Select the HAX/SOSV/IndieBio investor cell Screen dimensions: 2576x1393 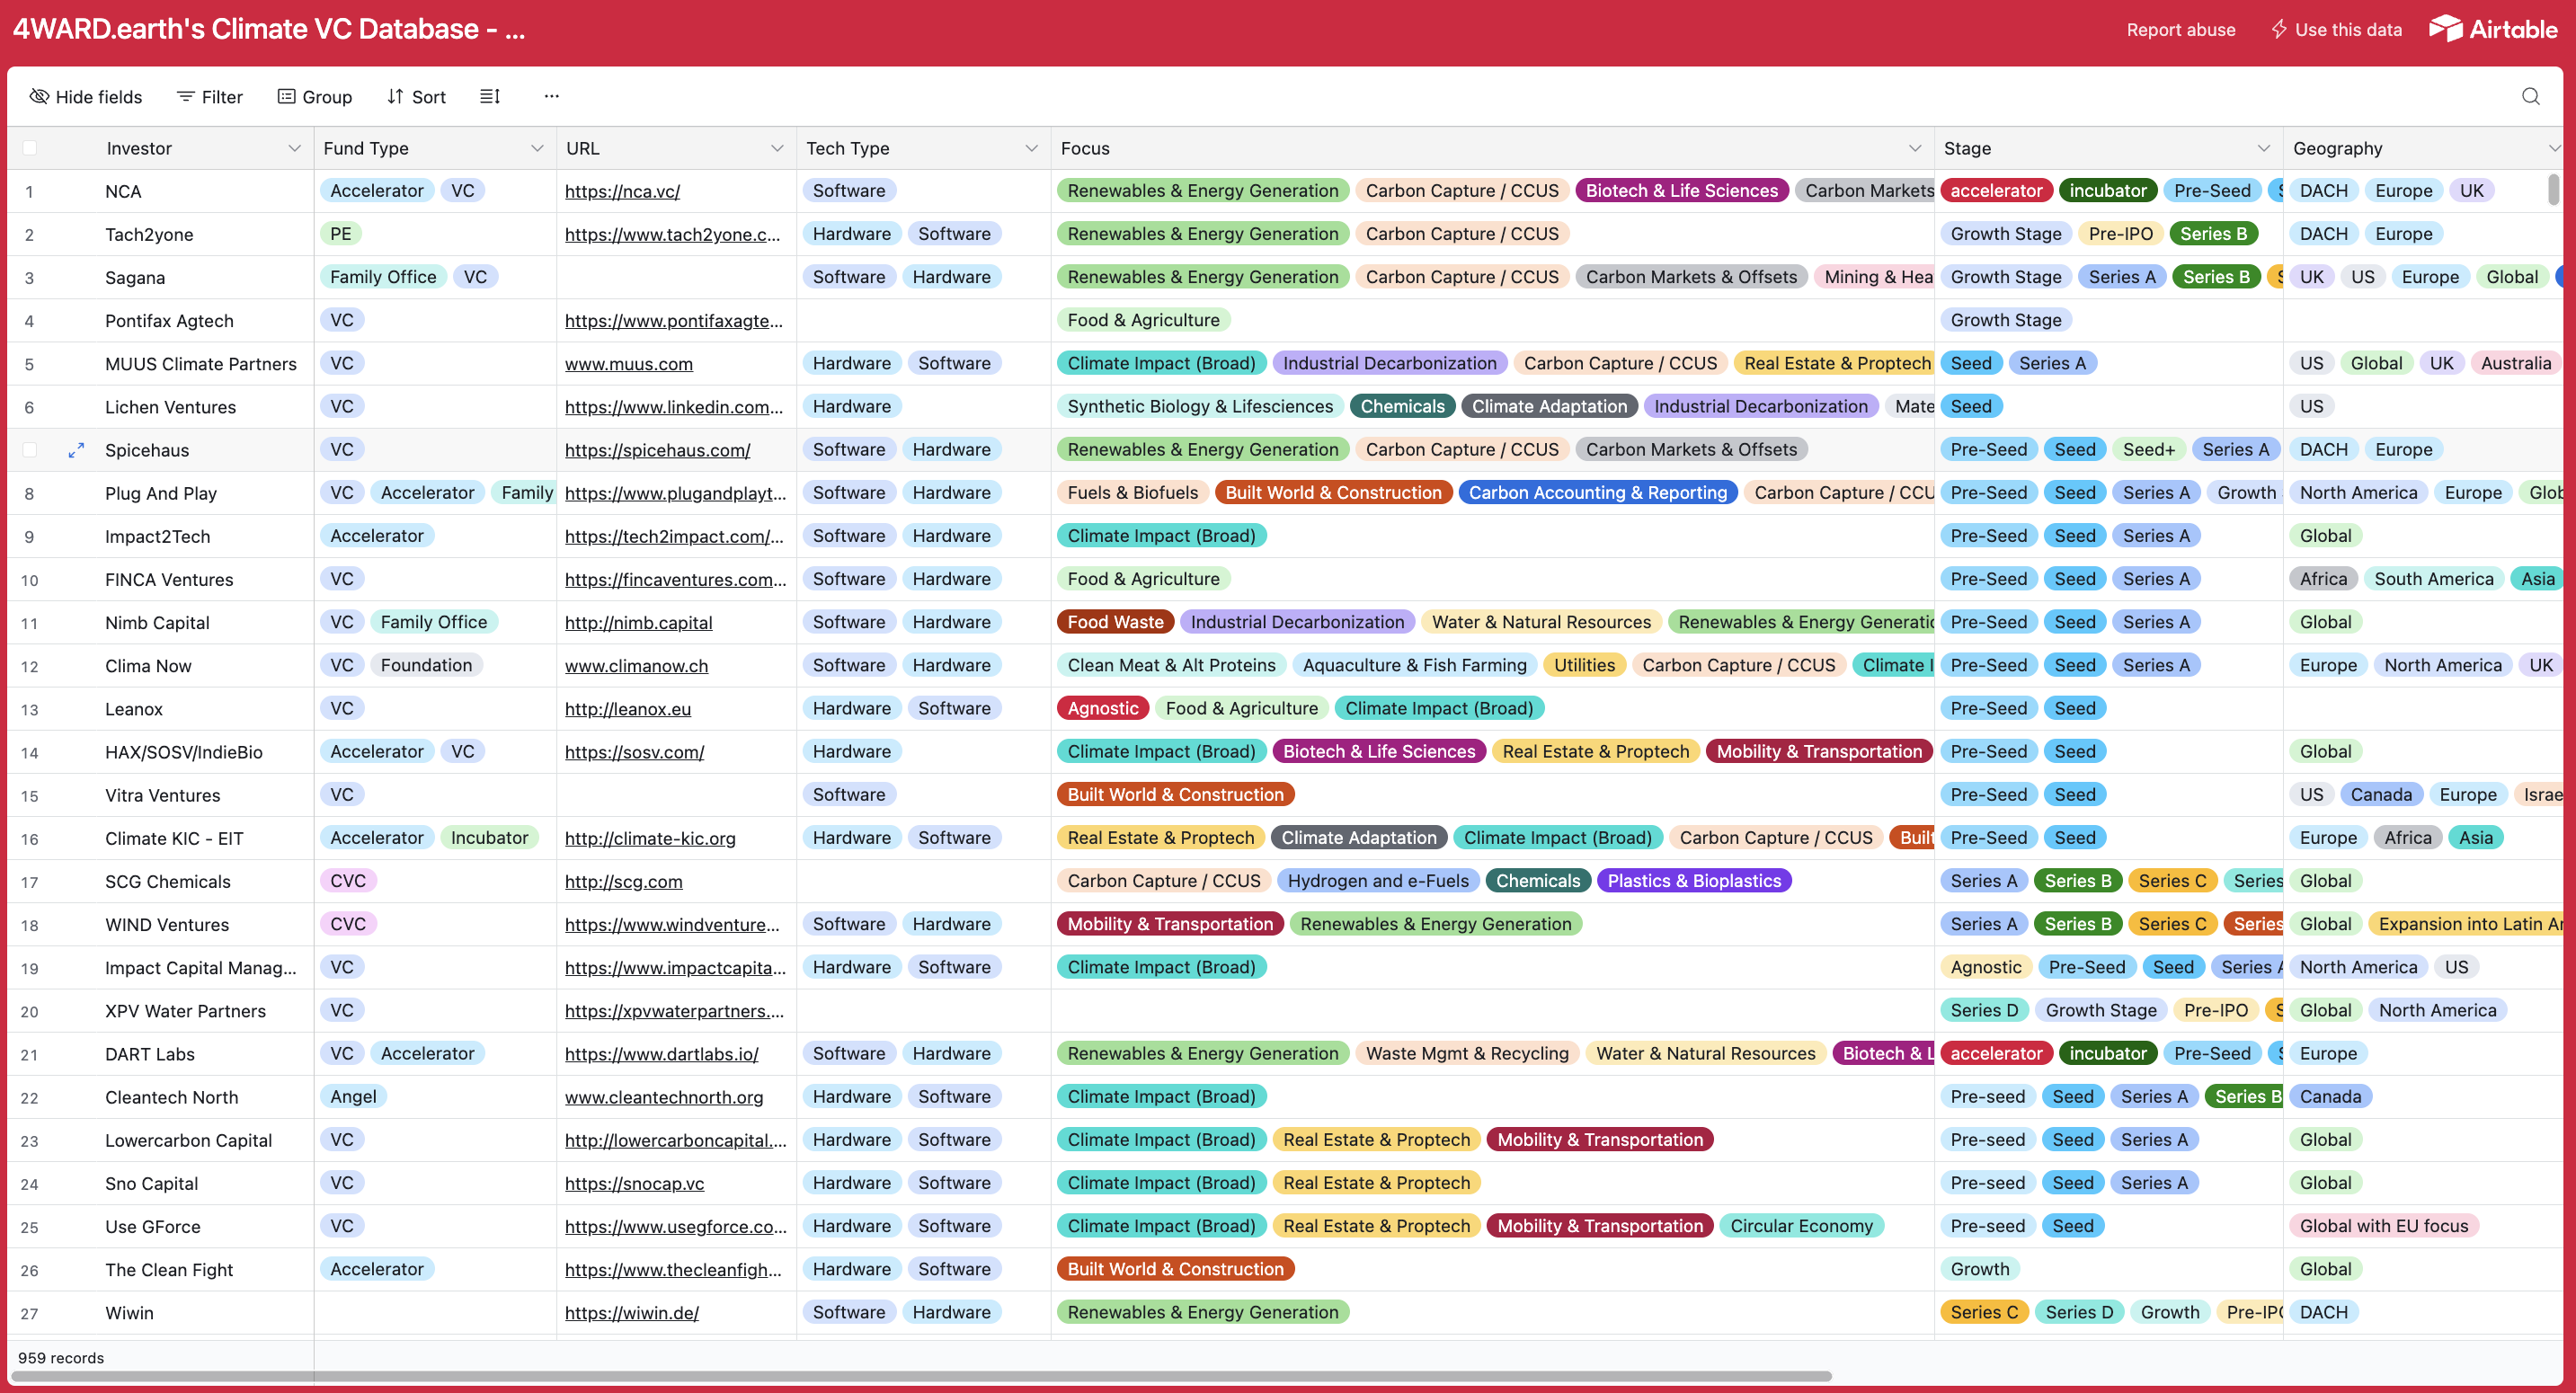point(184,752)
